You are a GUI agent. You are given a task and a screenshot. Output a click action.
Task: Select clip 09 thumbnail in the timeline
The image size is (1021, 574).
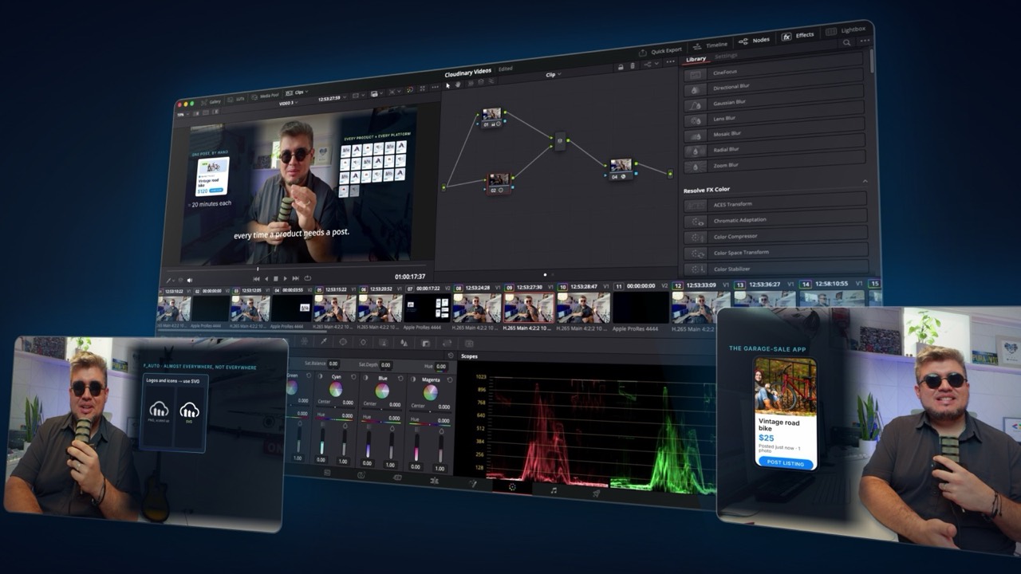[x=529, y=308]
